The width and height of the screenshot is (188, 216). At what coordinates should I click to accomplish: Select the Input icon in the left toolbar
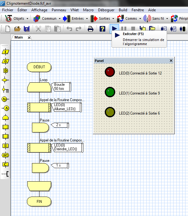click(5, 52)
